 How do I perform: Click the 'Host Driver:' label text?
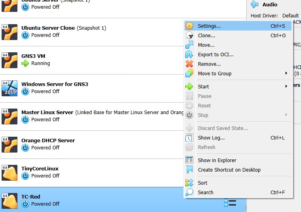pyautogui.click(x=264, y=16)
